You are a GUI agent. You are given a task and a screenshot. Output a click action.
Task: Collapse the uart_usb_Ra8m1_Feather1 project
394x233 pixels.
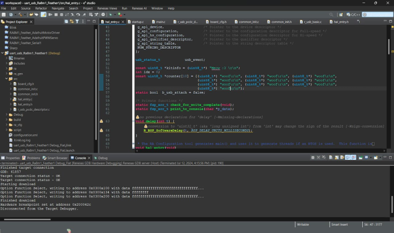tap(3, 53)
